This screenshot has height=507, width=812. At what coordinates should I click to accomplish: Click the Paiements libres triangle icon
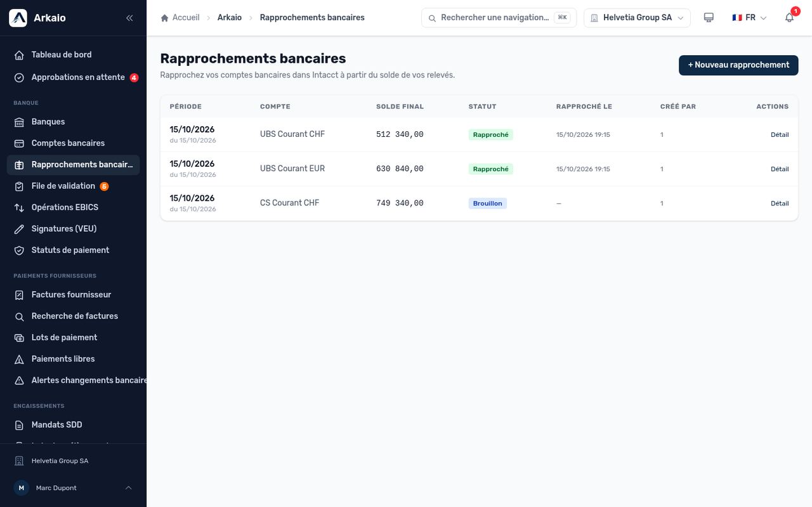pos(19,359)
